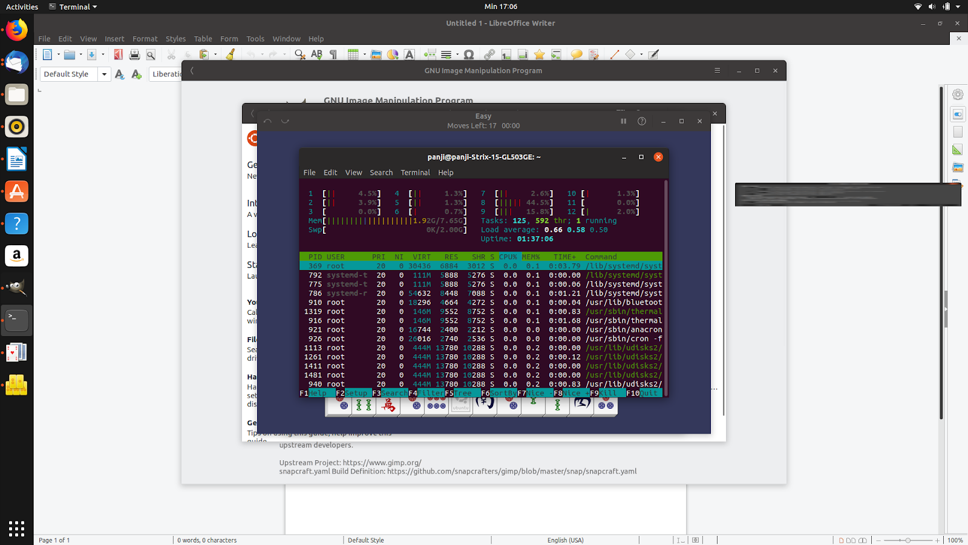
Task: Click F6 SortBy in htop
Action: point(499,393)
